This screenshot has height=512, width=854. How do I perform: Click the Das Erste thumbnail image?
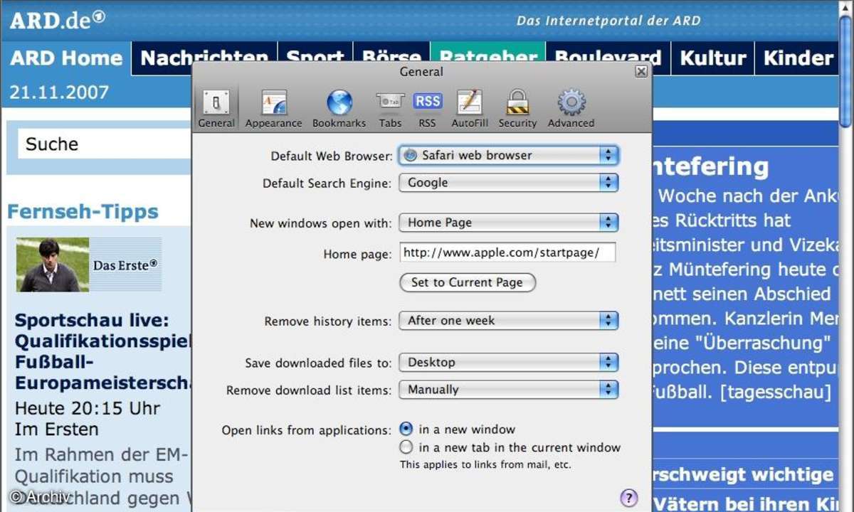tap(88, 265)
